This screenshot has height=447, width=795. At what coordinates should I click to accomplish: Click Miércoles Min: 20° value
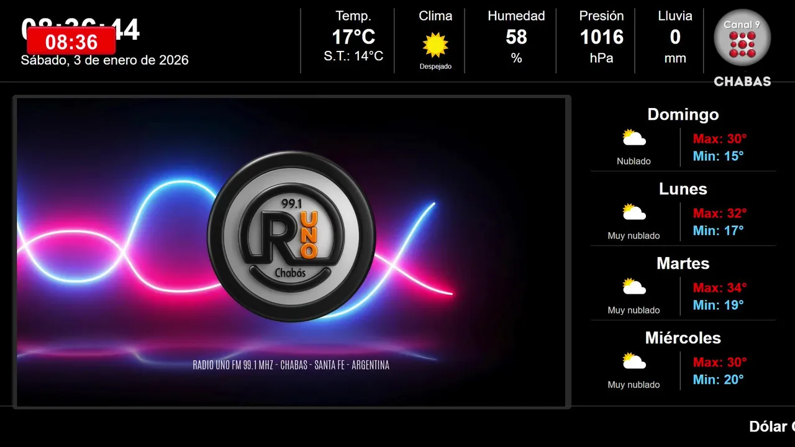pyautogui.click(x=718, y=379)
